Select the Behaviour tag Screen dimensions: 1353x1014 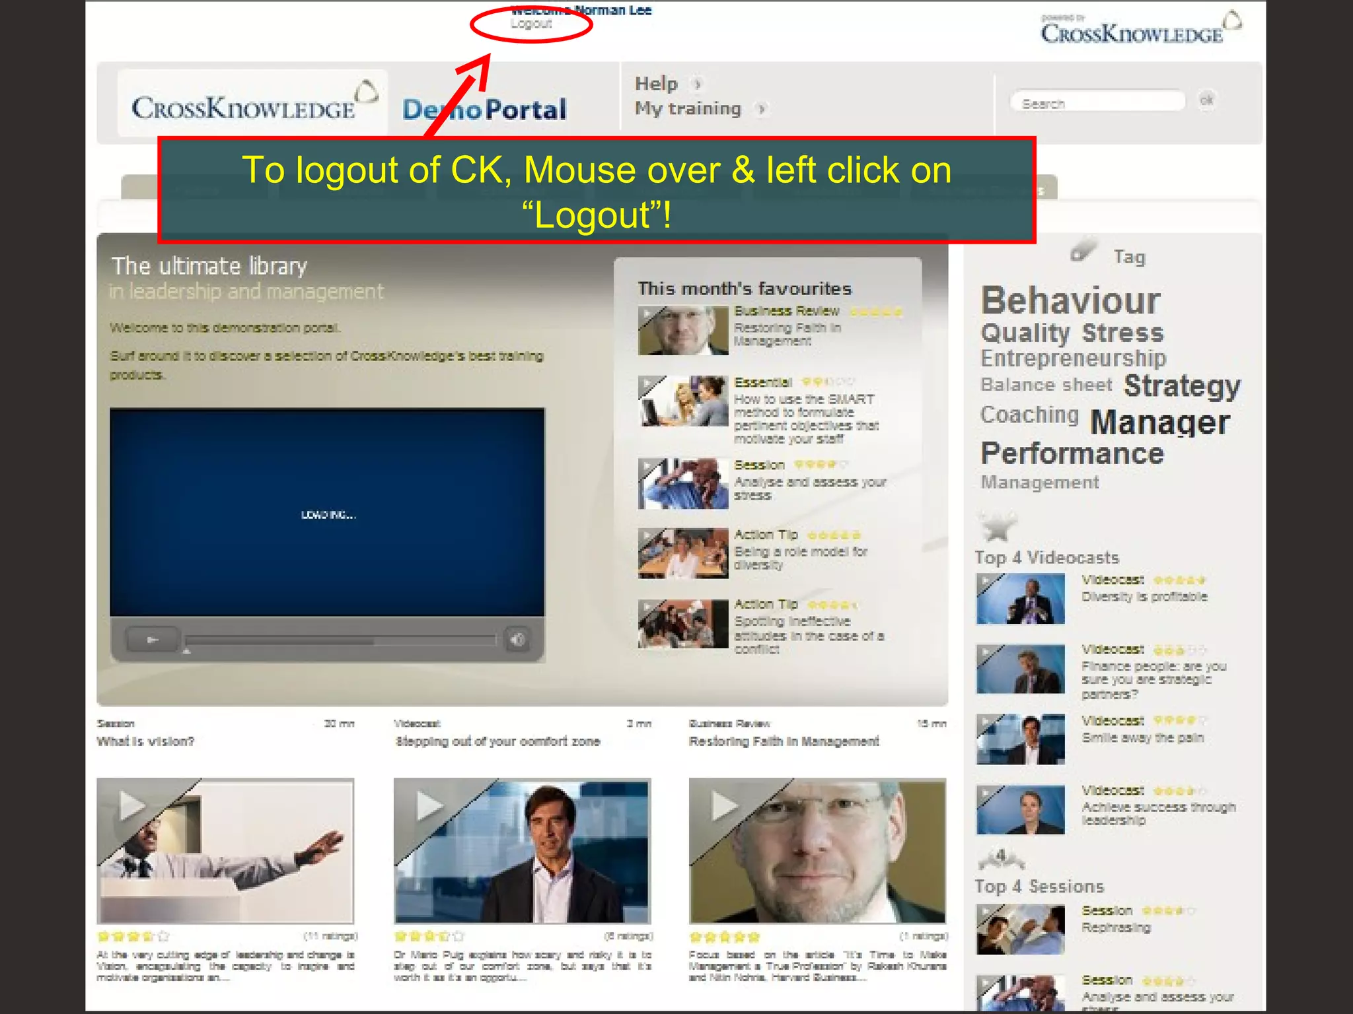pos(1070,301)
